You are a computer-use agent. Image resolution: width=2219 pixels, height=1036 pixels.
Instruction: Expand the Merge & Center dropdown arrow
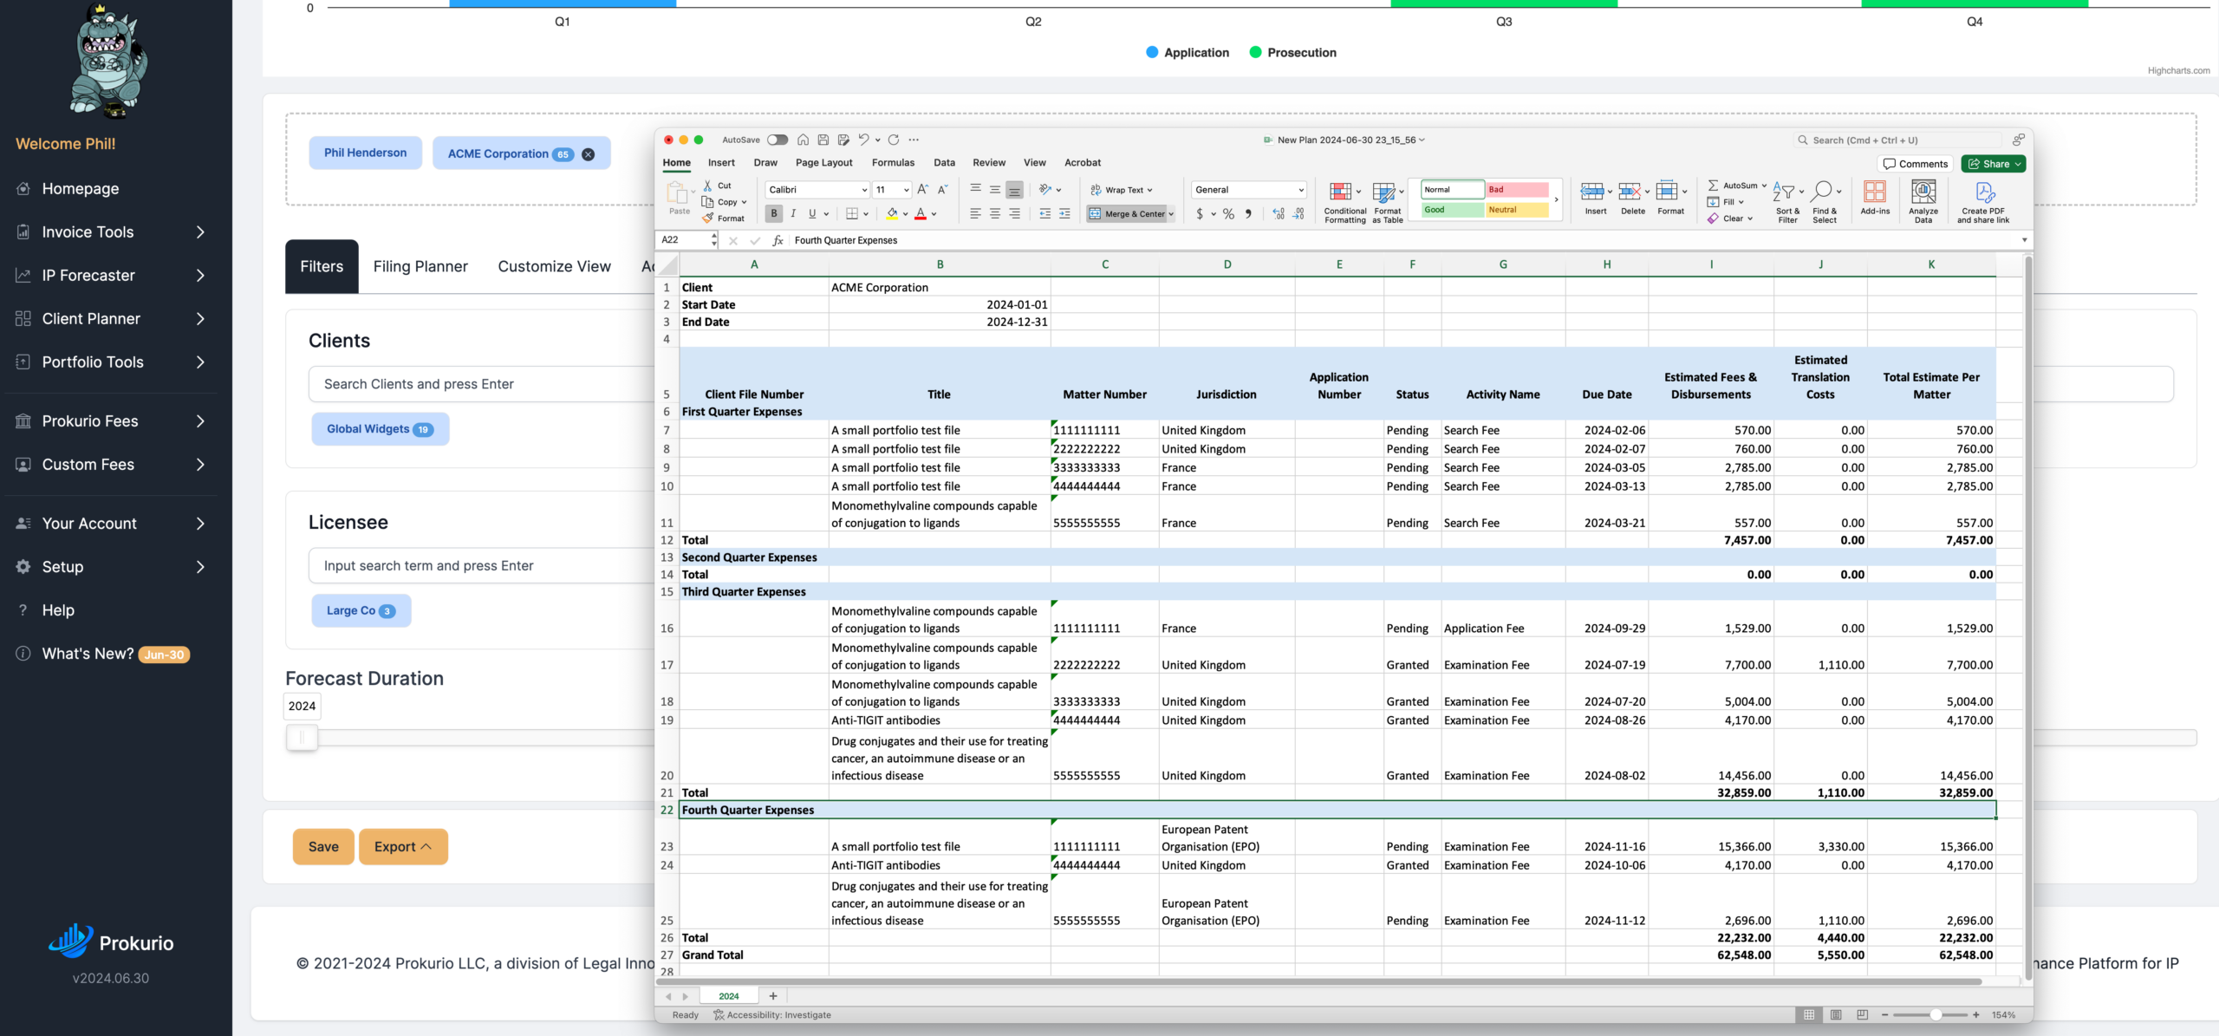[1171, 214]
